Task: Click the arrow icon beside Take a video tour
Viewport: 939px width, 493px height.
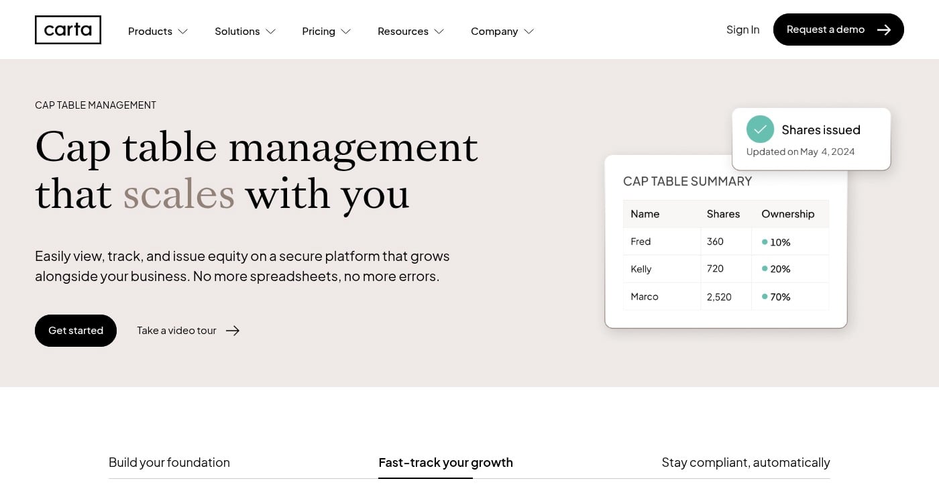Action: [233, 330]
